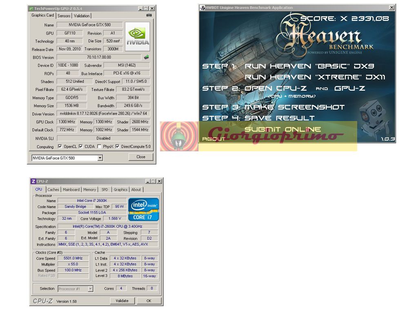The width and height of the screenshot is (418, 314).
Task: Toggle the OpenCL checkbox in GPU-Z
Action: (60, 146)
